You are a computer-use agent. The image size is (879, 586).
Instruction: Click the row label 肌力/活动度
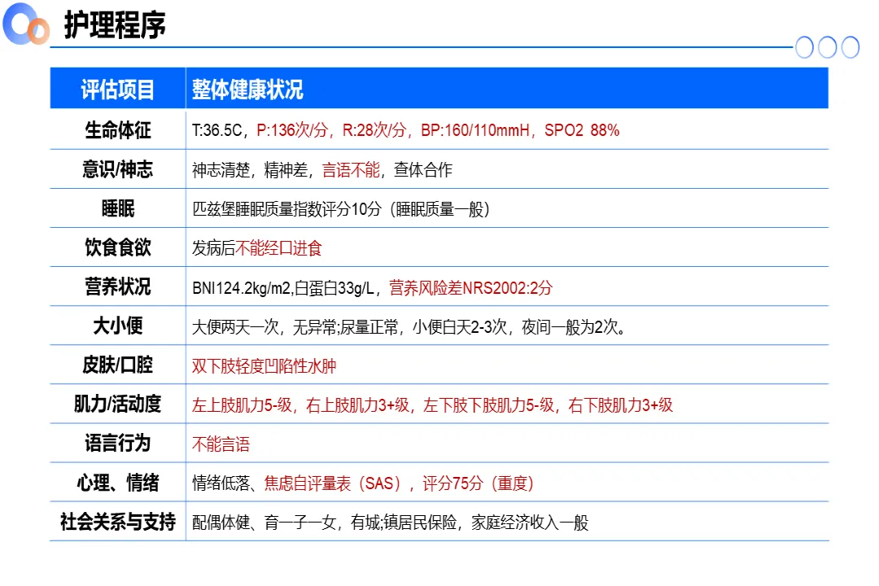click(x=118, y=404)
